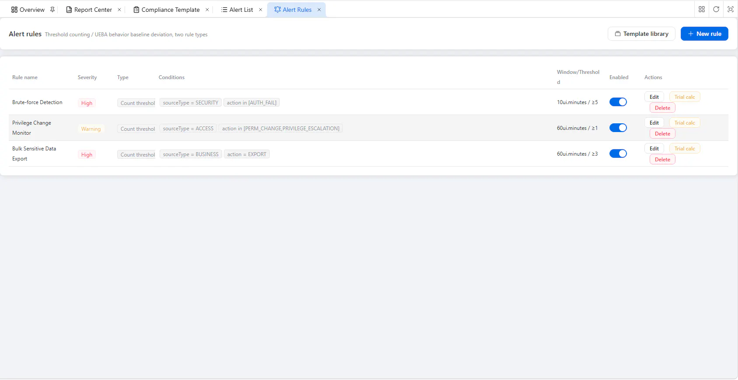Edit the Privilege Change Monitor rule
The height and width of the screenshot is (380, 738).
(x=654, y=123)
